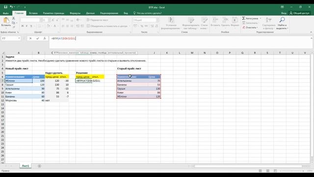Open Conditional Formatting (Условное форматирование)
Image resolution: width=314 pixels, height=177 pixels.
pos(171,23)
